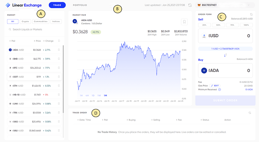Set chart range to 1H
Viewport: 259px width, 142px height.
point(81,95)
